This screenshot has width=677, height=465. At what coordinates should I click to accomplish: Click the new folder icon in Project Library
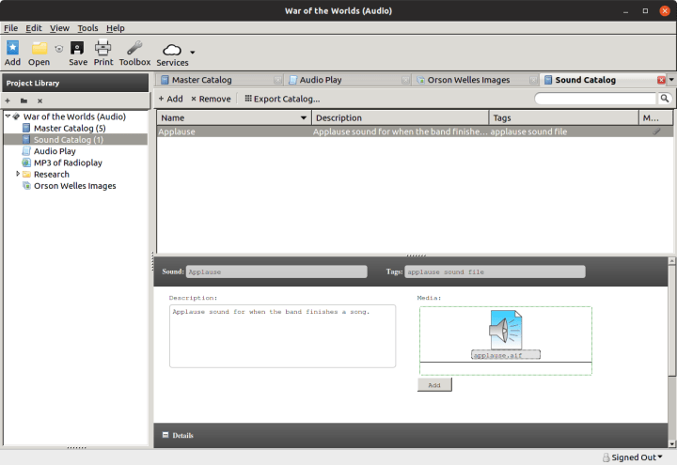coord(24,101)
